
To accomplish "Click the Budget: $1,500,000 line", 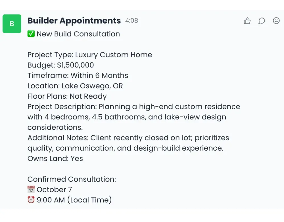I will (x=61, y=65).
